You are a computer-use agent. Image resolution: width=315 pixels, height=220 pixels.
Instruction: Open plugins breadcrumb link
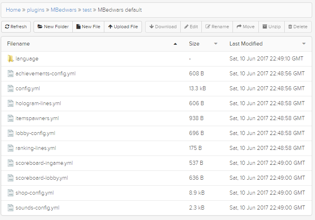[36, 10]
